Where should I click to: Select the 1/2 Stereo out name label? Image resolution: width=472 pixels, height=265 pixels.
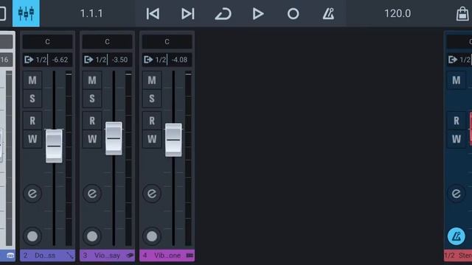[x=458, y=255]
